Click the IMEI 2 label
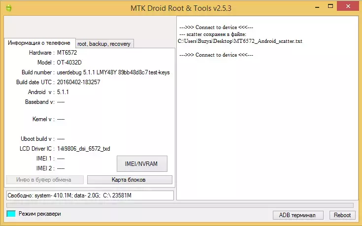 45,168
